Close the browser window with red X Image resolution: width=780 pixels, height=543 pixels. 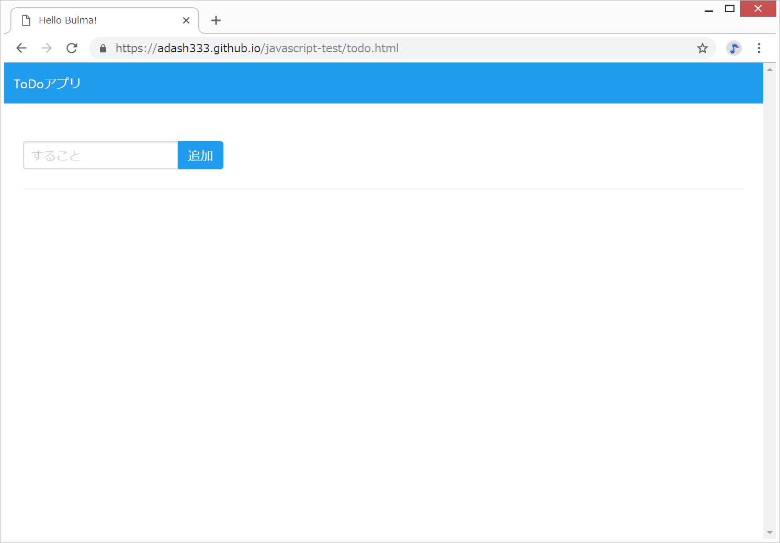[x=758, y=9]
